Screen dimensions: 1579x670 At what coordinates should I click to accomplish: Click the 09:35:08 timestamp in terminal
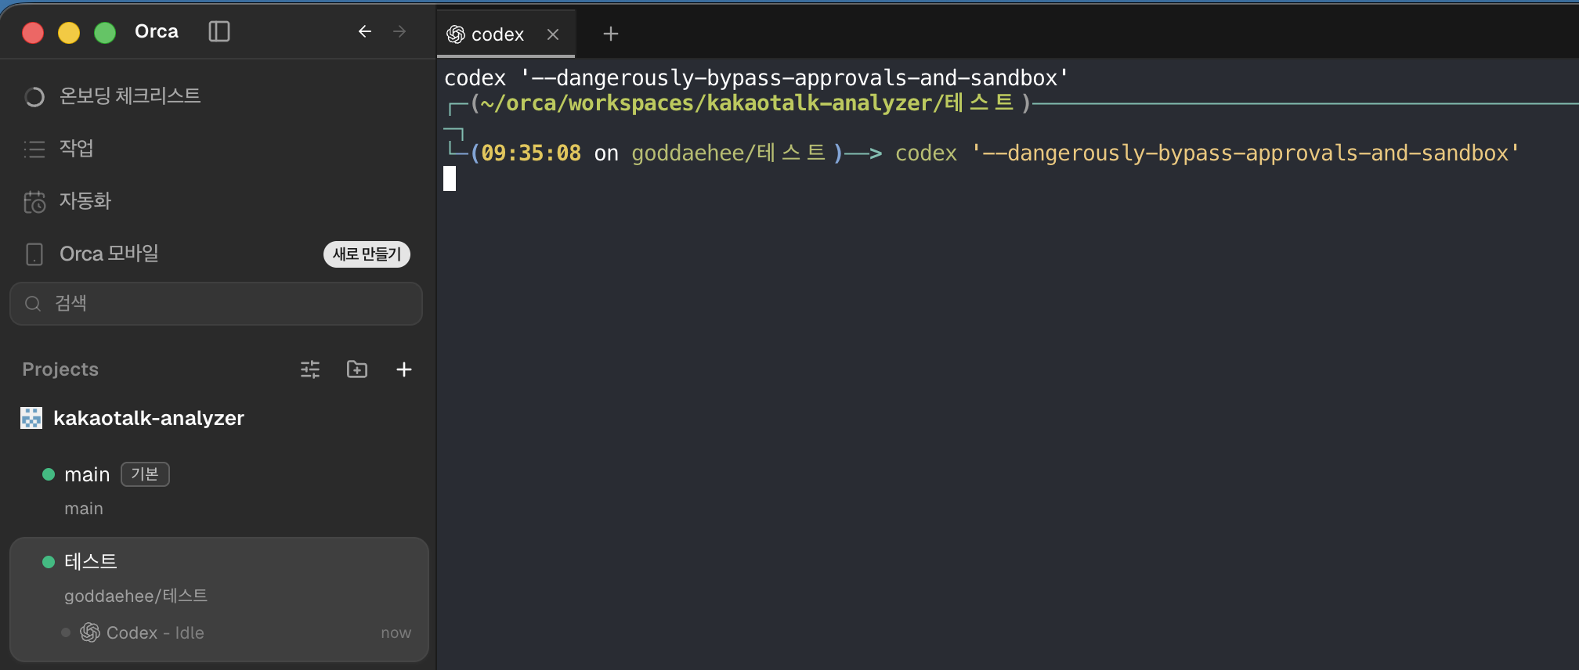(531, 153)
